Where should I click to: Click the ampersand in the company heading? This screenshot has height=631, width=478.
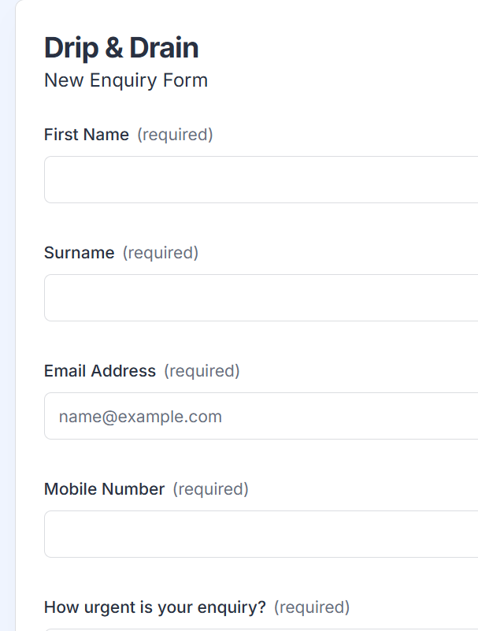click(x=114, y=48)
